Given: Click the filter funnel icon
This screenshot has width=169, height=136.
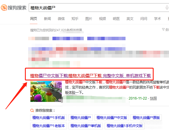Looking at the screenshot, I should pyautogui.click(x=163, y=30).
